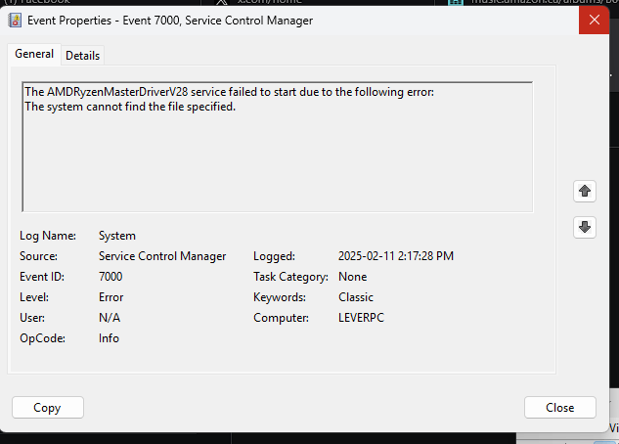The width and height of the screenshot is (619, 444).
Task: Click the Source value Service Control Manager
Action: tap(162, 256)
